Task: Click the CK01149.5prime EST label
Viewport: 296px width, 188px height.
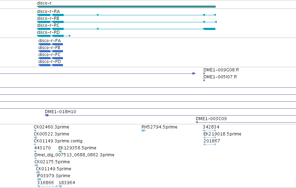Action: pyautogui.click(x=54, y=169)
